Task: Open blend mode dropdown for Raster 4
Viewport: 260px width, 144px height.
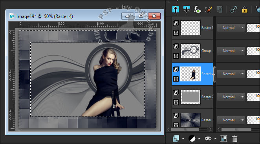Action: 231,74
